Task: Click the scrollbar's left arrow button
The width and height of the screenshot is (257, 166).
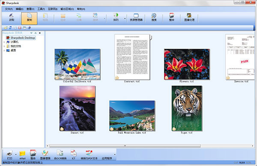Action: coord(48,146)
